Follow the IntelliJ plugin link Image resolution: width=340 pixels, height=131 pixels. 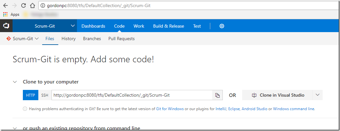coord(221,109)
